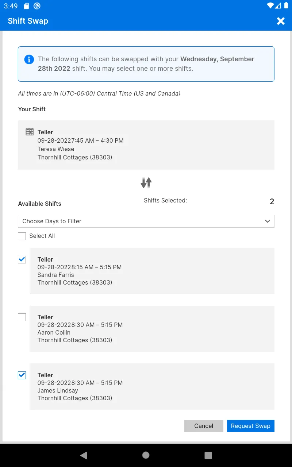Click the Available Shifts heading
The height and width of the screenshot is (467, 292).
point(40,204)
